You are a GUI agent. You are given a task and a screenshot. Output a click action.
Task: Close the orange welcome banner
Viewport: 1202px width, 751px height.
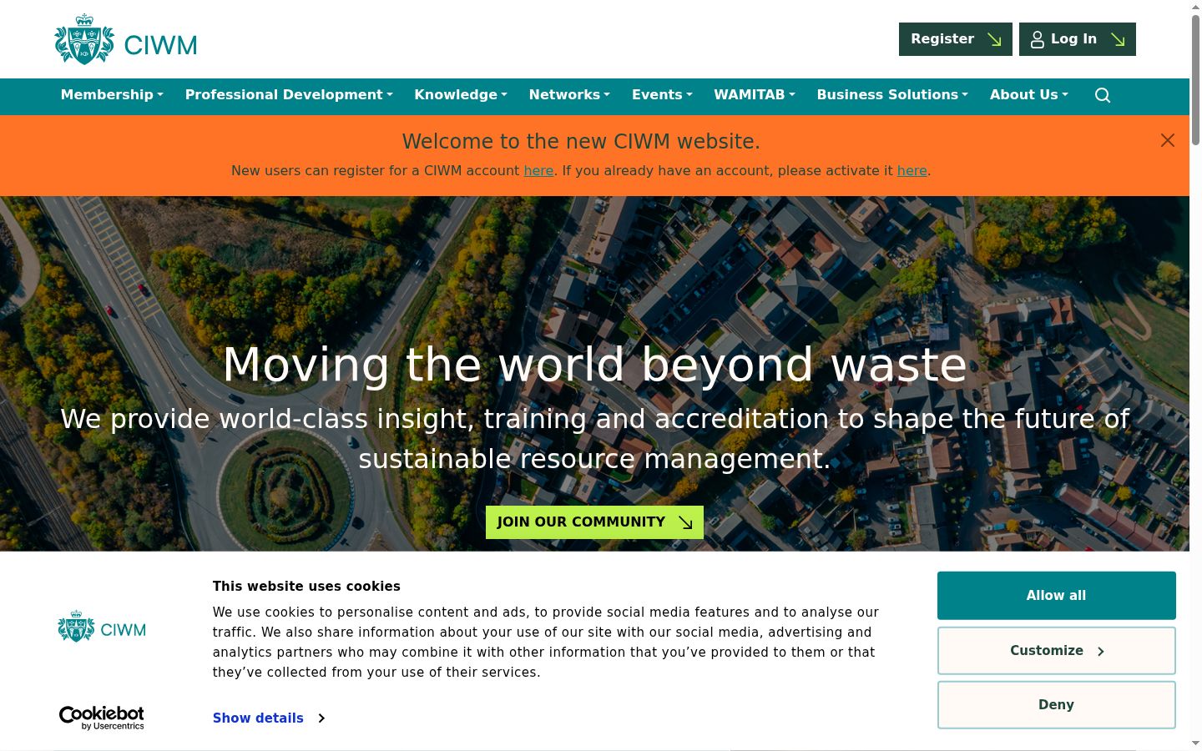[1168, 140]
